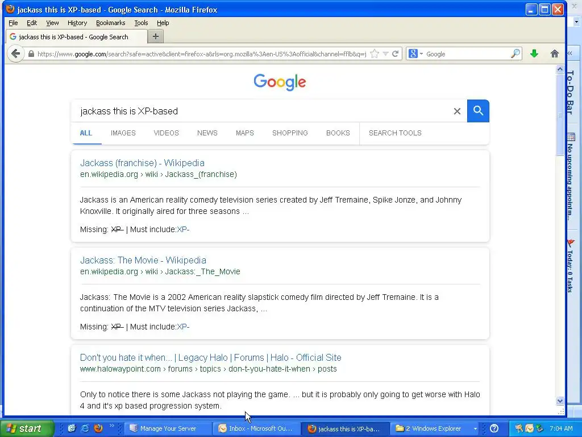
Task: Show more Quick Launch icons chevron
Action: (x=111, y=426)
